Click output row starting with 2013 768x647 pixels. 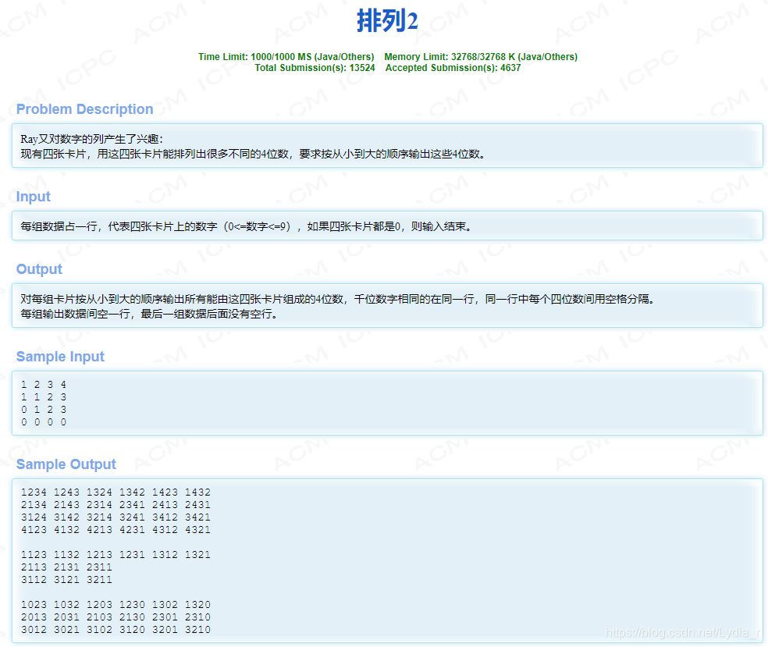pyautogui.click(x=116, y=617)
